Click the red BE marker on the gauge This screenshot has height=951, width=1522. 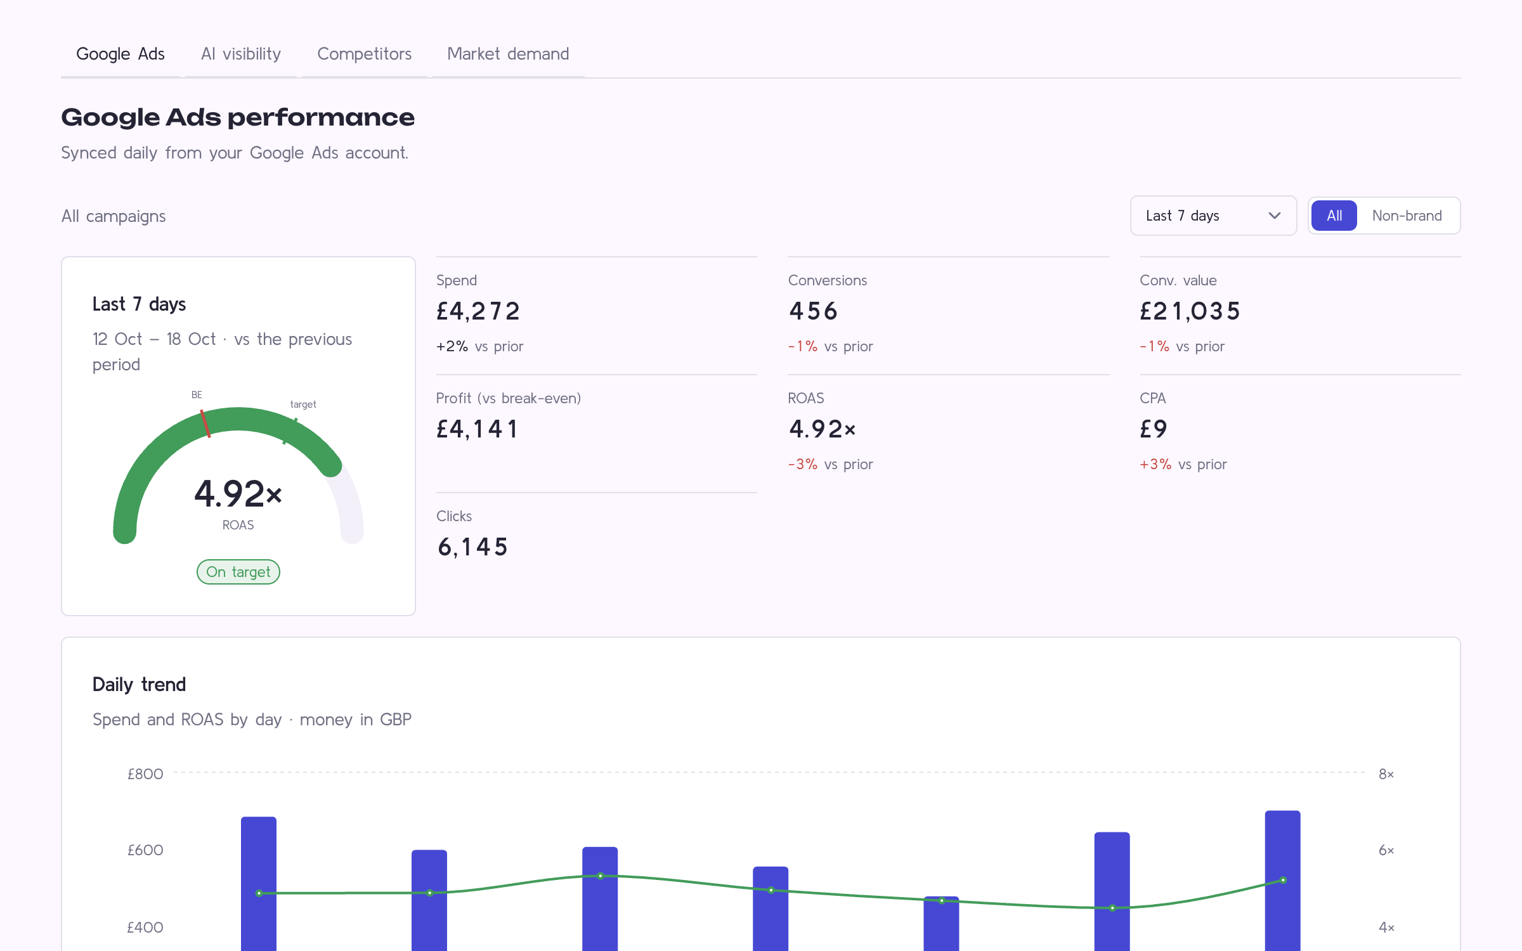(205, 424)
